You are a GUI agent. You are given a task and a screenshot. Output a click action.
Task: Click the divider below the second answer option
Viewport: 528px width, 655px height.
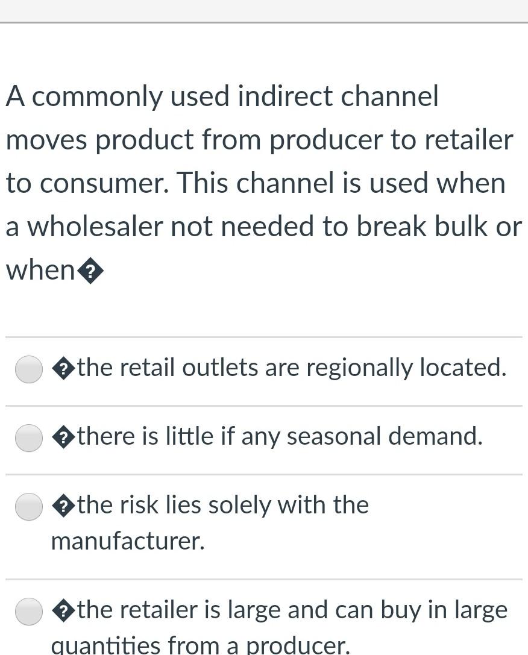coord(264,474)
